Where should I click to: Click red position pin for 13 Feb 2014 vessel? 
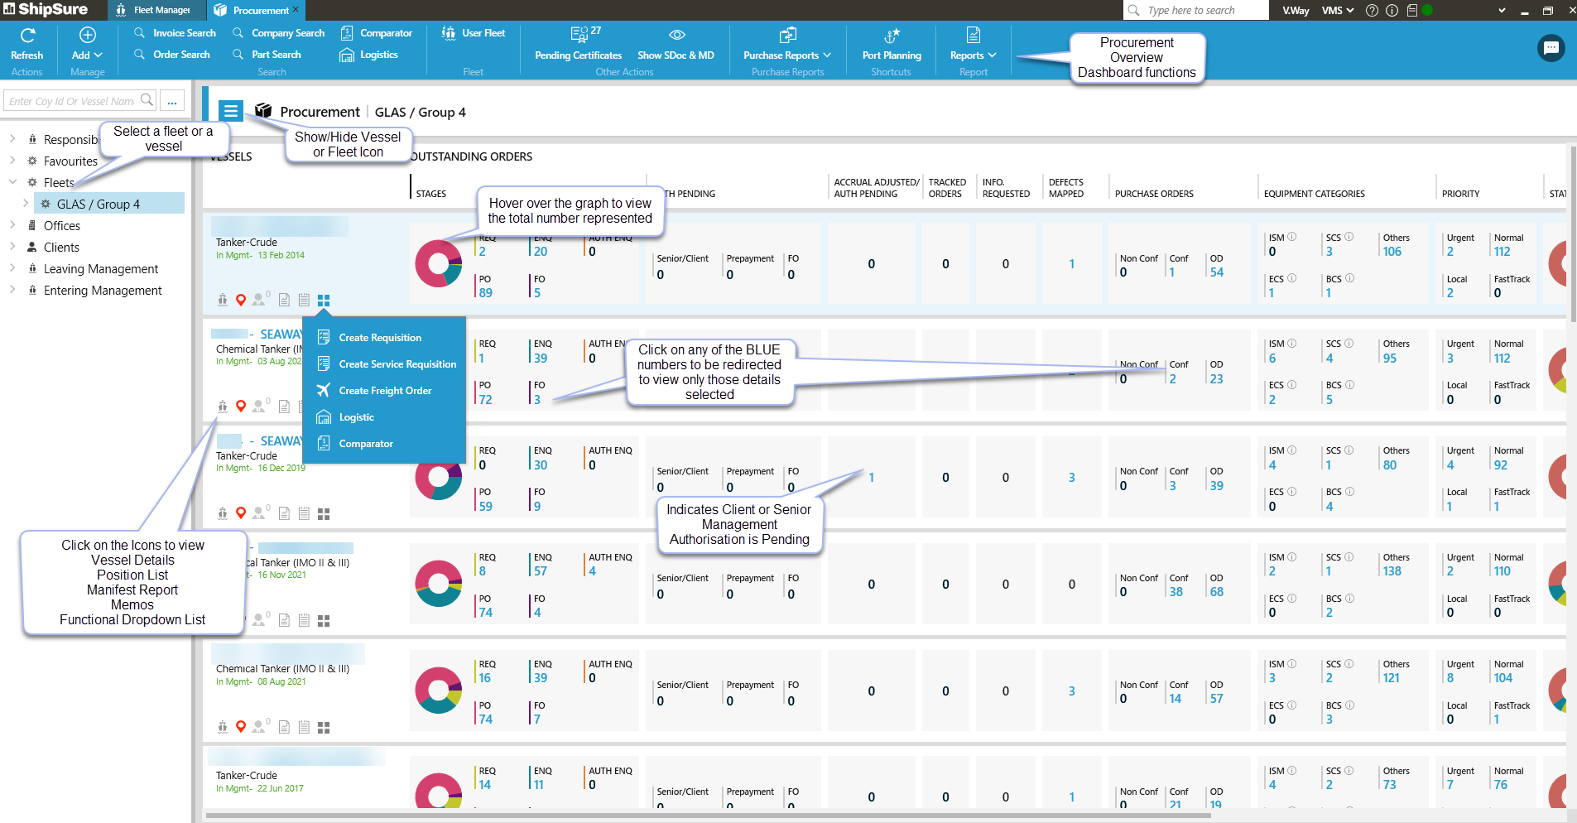coord(241,300)
